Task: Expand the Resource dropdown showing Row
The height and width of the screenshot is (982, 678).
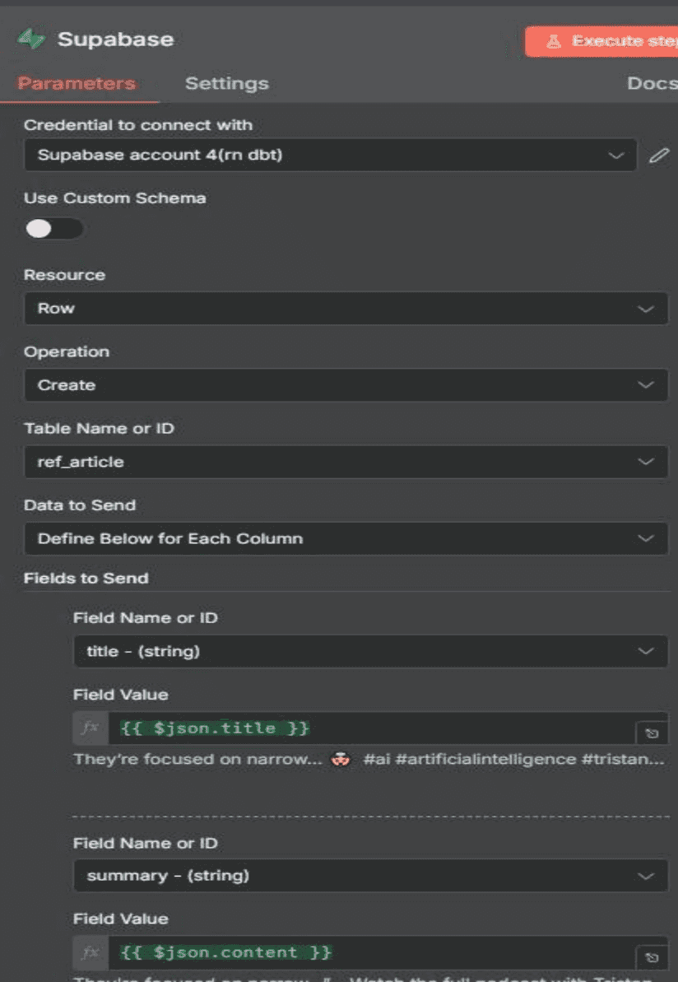Action: pos(346,309)
